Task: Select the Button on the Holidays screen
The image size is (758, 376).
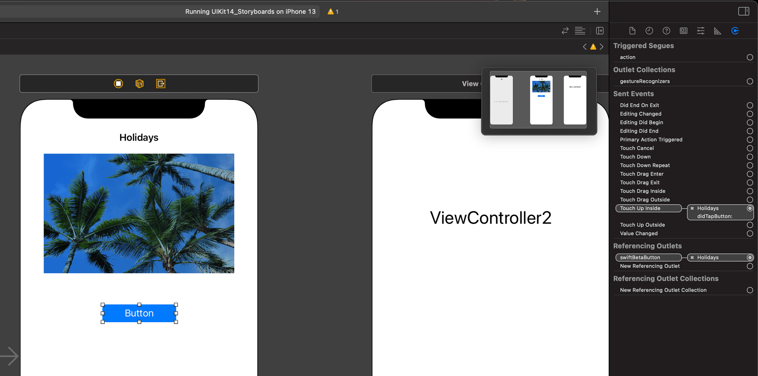Action: (x=139, y=313)
